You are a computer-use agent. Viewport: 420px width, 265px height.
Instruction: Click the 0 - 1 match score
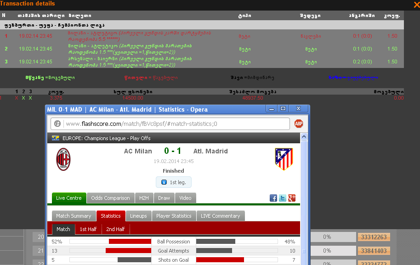tap(173, 151)
